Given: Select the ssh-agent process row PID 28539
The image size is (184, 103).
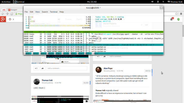Looking at the screenshot, I should pos(93,34).
